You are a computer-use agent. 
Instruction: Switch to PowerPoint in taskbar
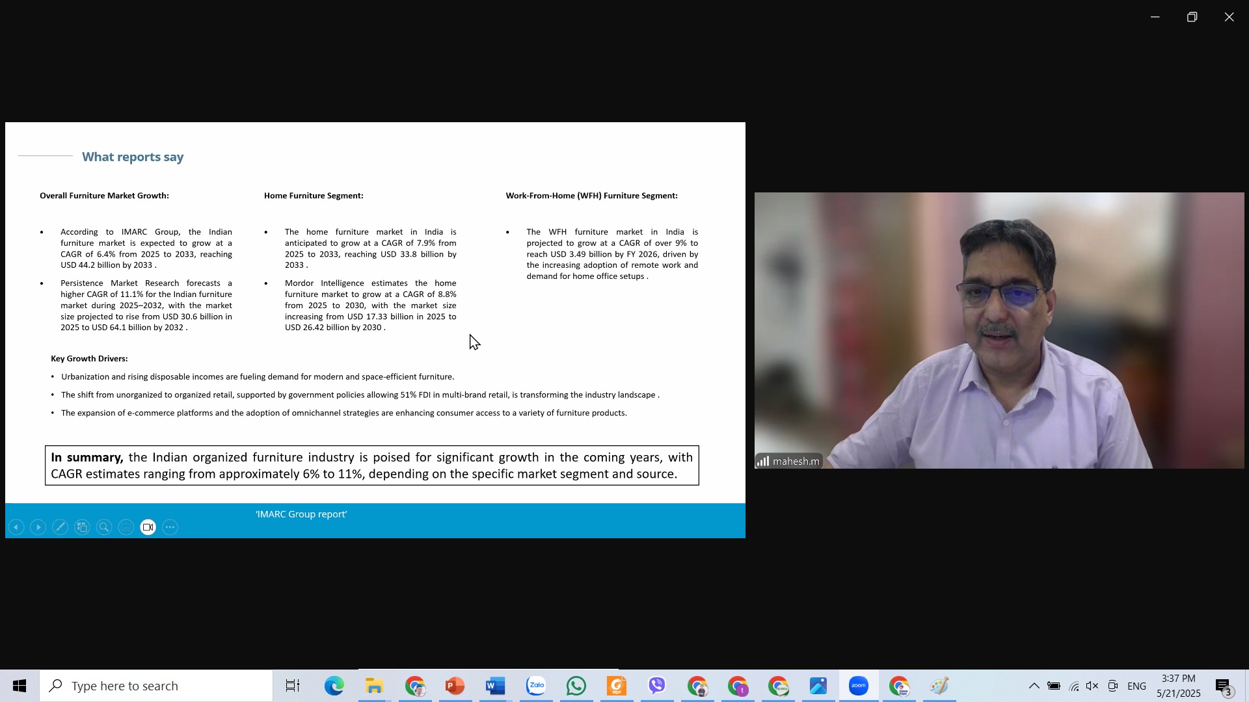pos(455,686)
